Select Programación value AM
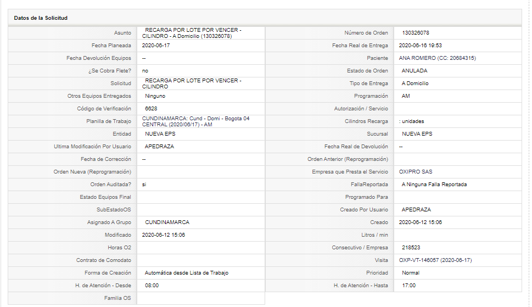 (406, 96)
